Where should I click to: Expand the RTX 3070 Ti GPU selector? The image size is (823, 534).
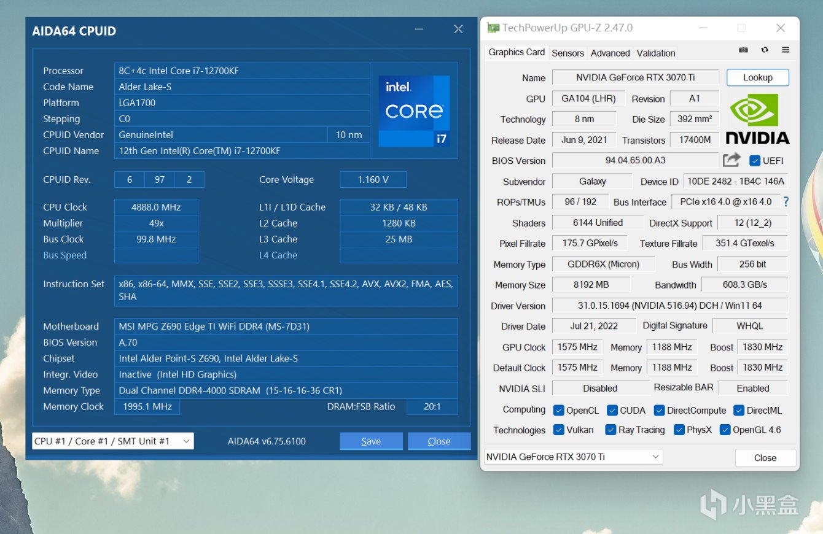coord(574,457)
